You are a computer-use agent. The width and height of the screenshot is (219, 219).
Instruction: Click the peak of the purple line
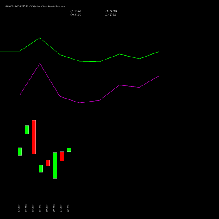[x=40, y=64]
